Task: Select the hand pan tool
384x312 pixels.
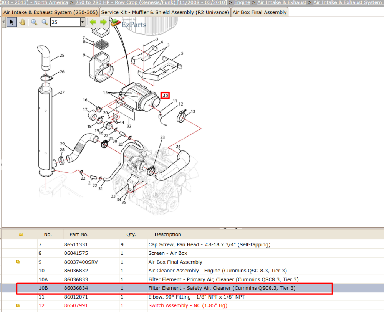Action: click(22, 22)
